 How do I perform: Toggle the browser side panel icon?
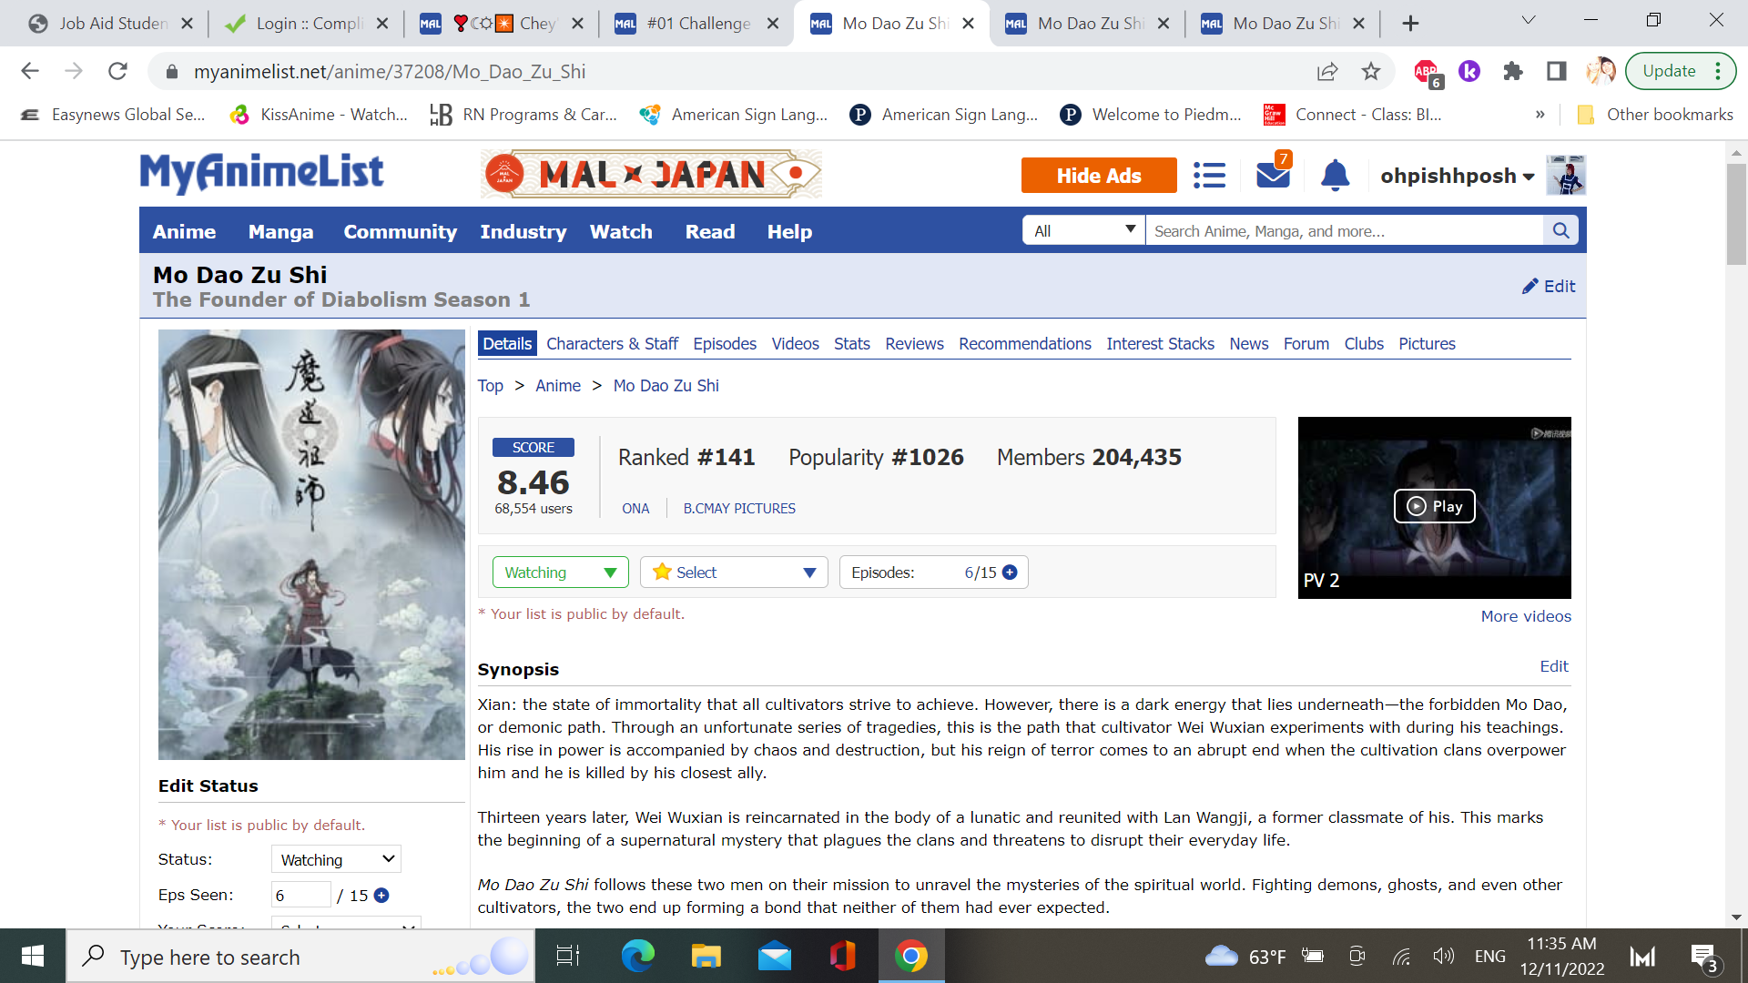pos(1557,71)
